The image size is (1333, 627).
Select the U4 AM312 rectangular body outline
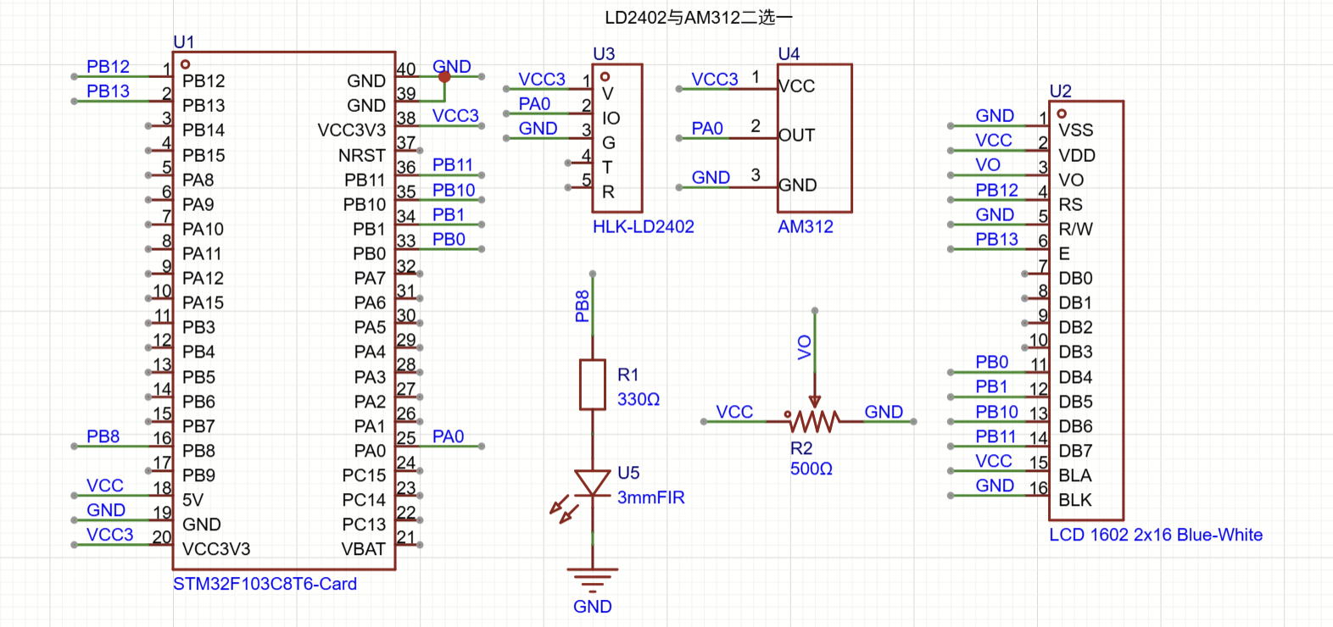(815, 138)
